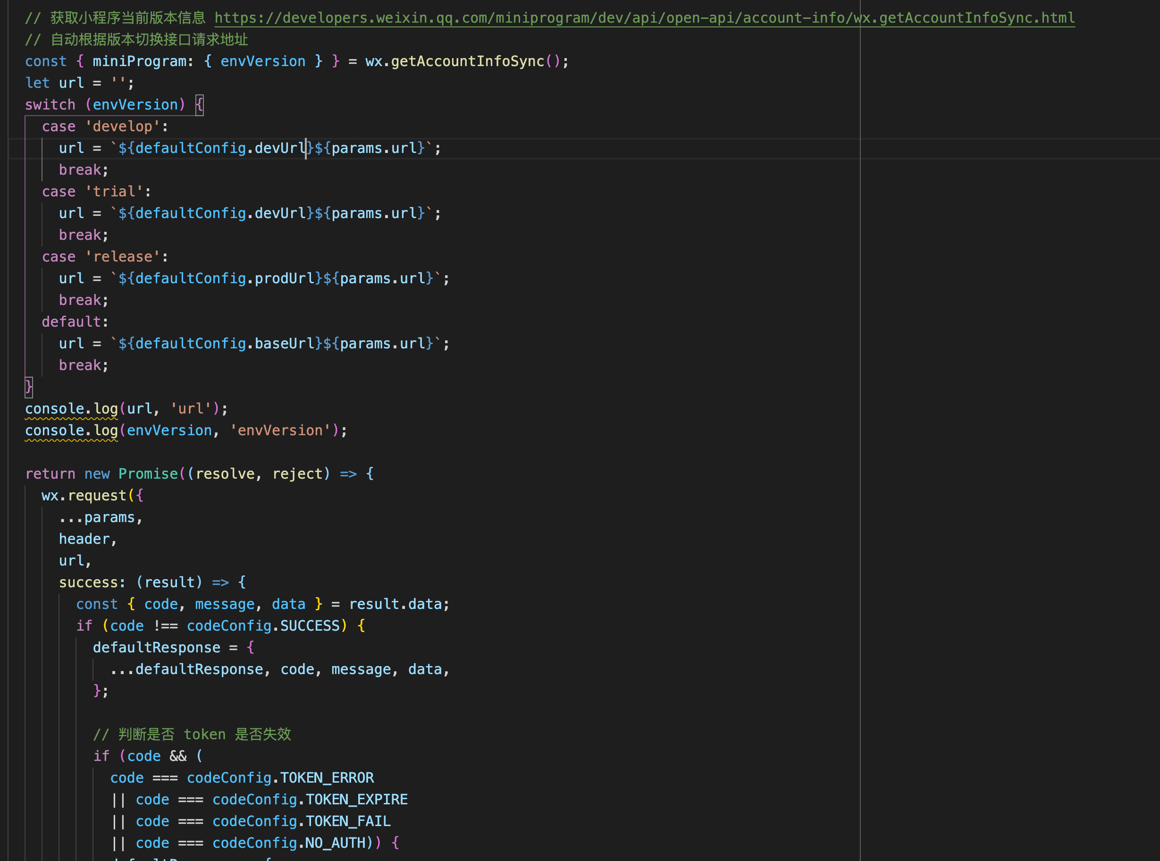Click the highlighted closing brace of switch block
The image size is (1160, 861).
point(29,387)
